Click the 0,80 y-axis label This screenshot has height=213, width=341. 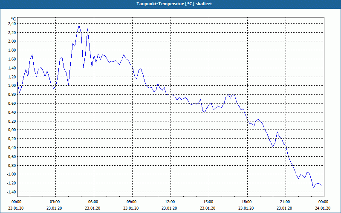(x=12, y=95)
